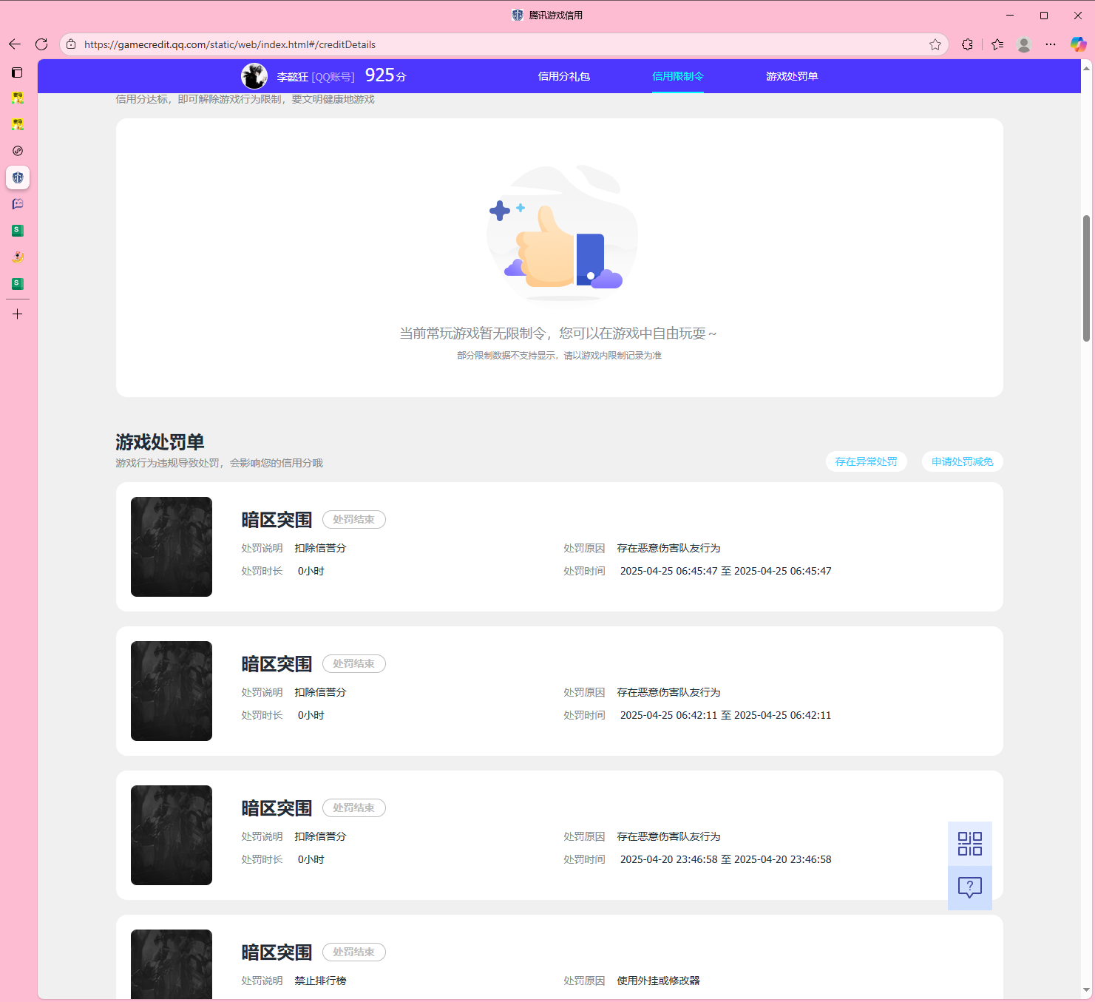The width and height of the screenshot is (1095, 1002).
Task: Switch to the upper green S vertical tab
Action: (x=18, y=231)
